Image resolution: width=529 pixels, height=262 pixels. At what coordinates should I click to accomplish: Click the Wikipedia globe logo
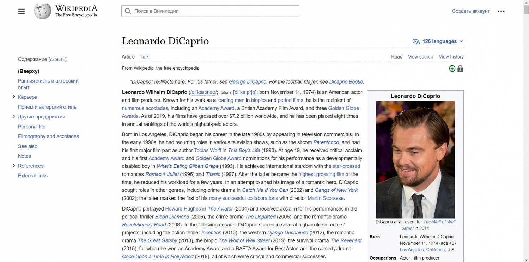[43, 11]
